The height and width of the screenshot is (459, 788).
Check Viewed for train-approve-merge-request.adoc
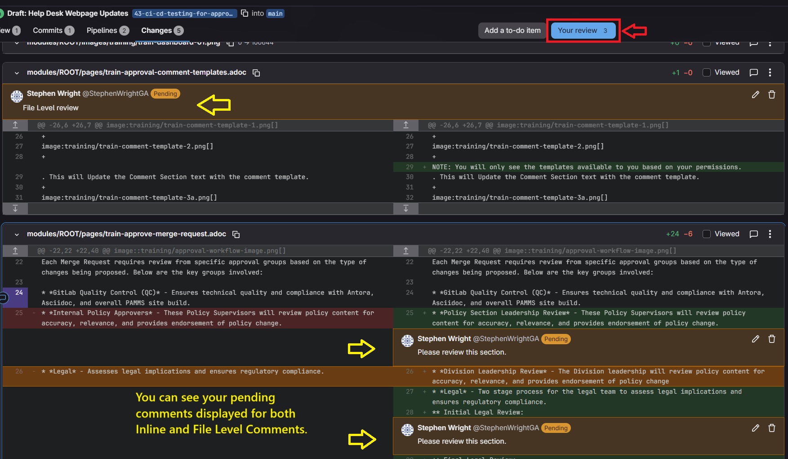tap(707, 234)
